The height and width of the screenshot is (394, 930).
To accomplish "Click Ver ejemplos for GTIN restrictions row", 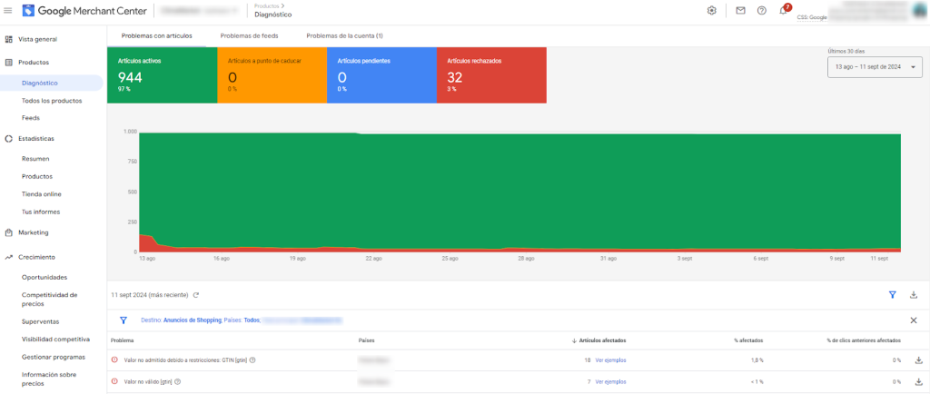I will point(610,360).
